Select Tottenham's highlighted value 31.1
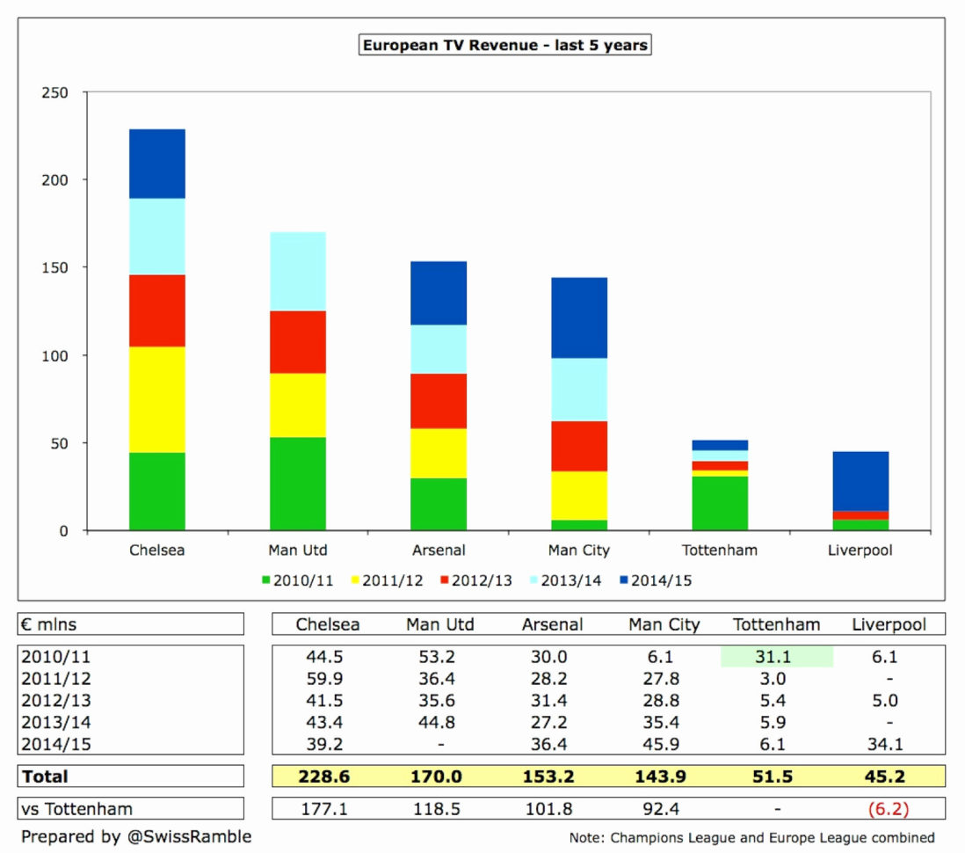The width and height of the screenshot is (965, 853). pyautogui.click(x=777, y=657)
